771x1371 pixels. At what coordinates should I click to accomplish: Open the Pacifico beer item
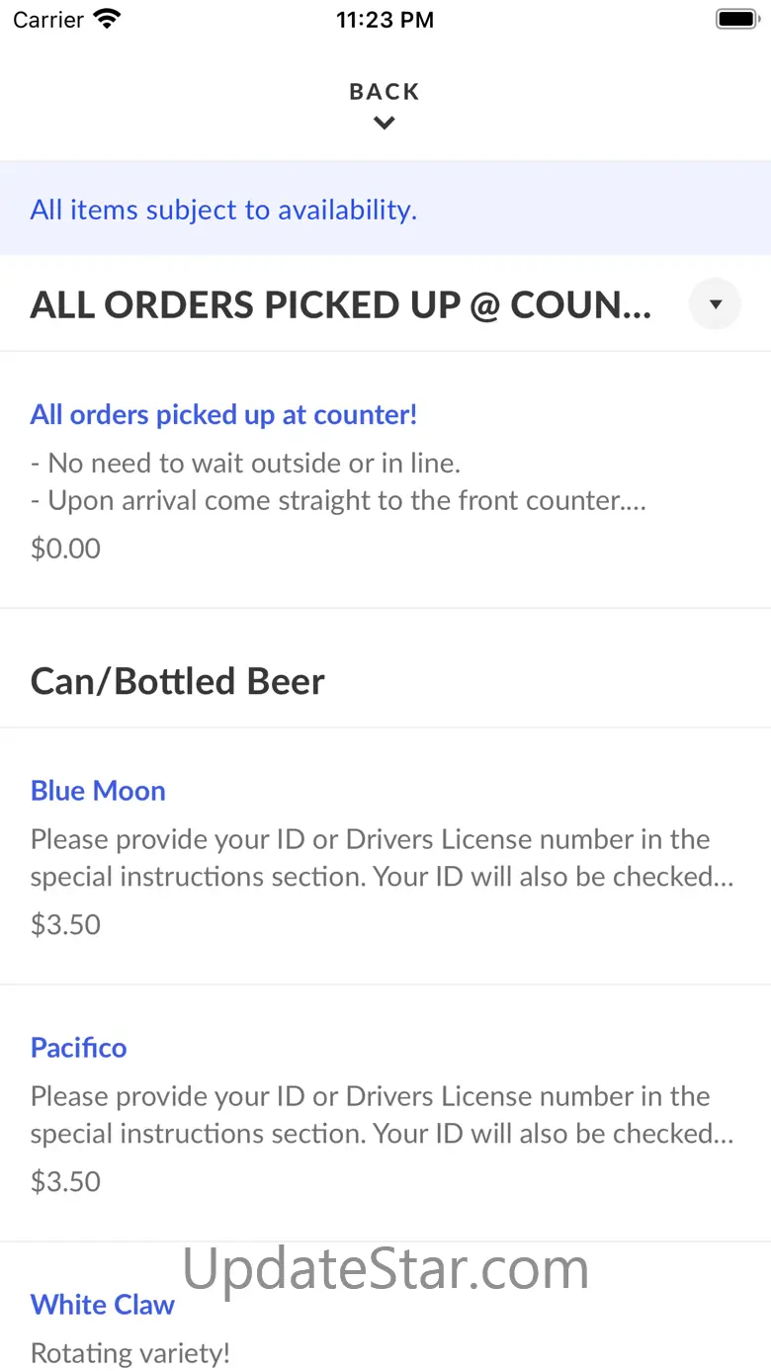[x=385, y=1113]
